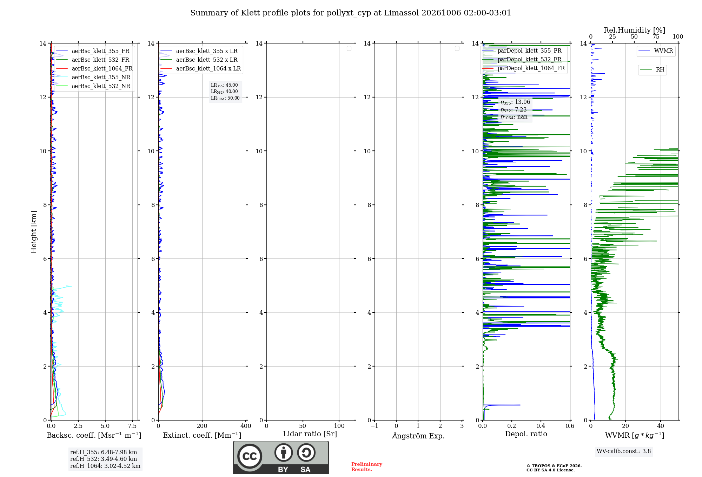
Task: Click the η1064: nan value
Action: point(514,117)
